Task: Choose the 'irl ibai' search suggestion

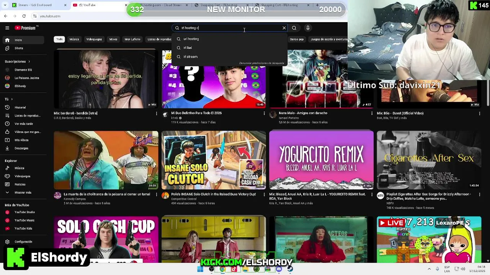Action: (230, 48)
